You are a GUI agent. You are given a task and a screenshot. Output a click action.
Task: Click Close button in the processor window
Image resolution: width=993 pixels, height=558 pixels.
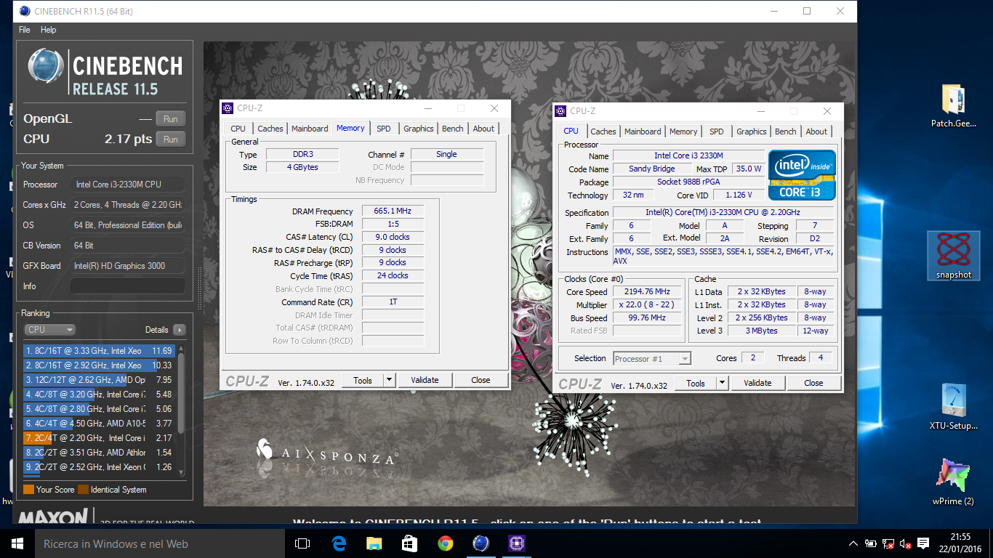(x=813, y=383)
